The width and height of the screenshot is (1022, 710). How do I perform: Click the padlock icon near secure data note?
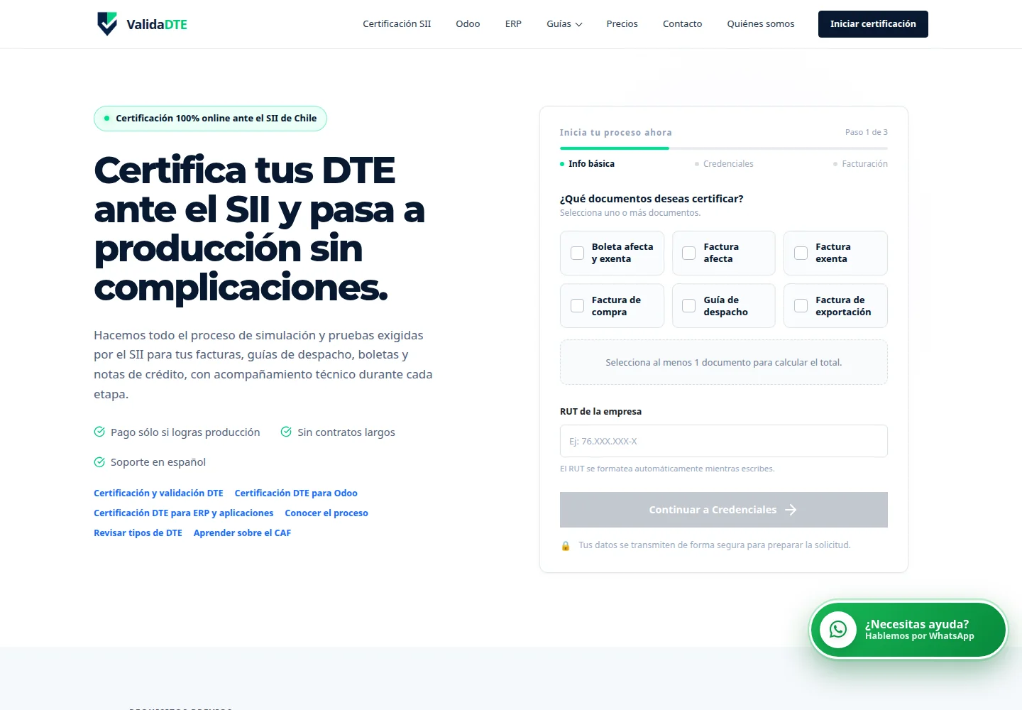[566, 546]
